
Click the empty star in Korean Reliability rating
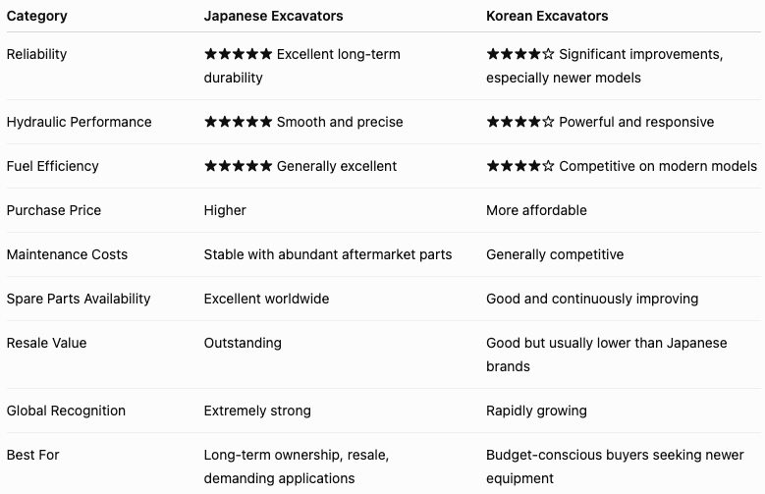(548, 54)
